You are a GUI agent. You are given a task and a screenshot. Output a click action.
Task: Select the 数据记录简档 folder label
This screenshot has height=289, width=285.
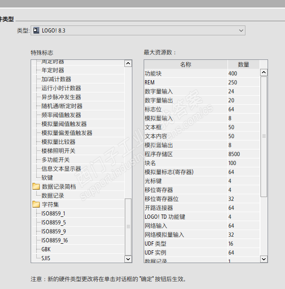pyautogui.click(x=59, y=187)
